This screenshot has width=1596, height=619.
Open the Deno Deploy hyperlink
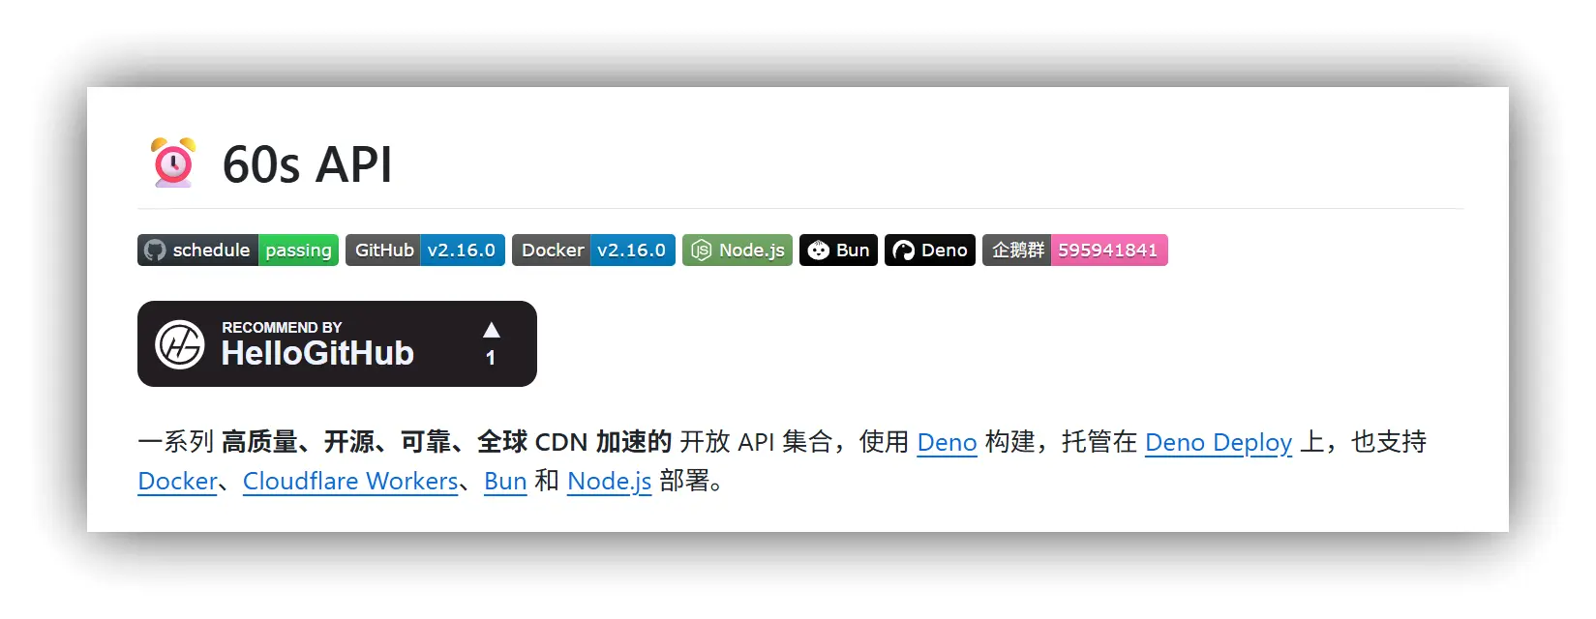1219,442
